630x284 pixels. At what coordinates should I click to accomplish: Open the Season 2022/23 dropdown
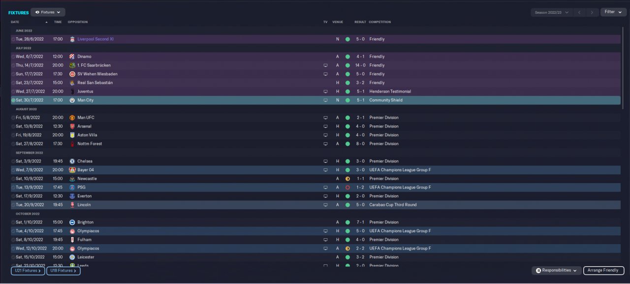click(552, 12)
